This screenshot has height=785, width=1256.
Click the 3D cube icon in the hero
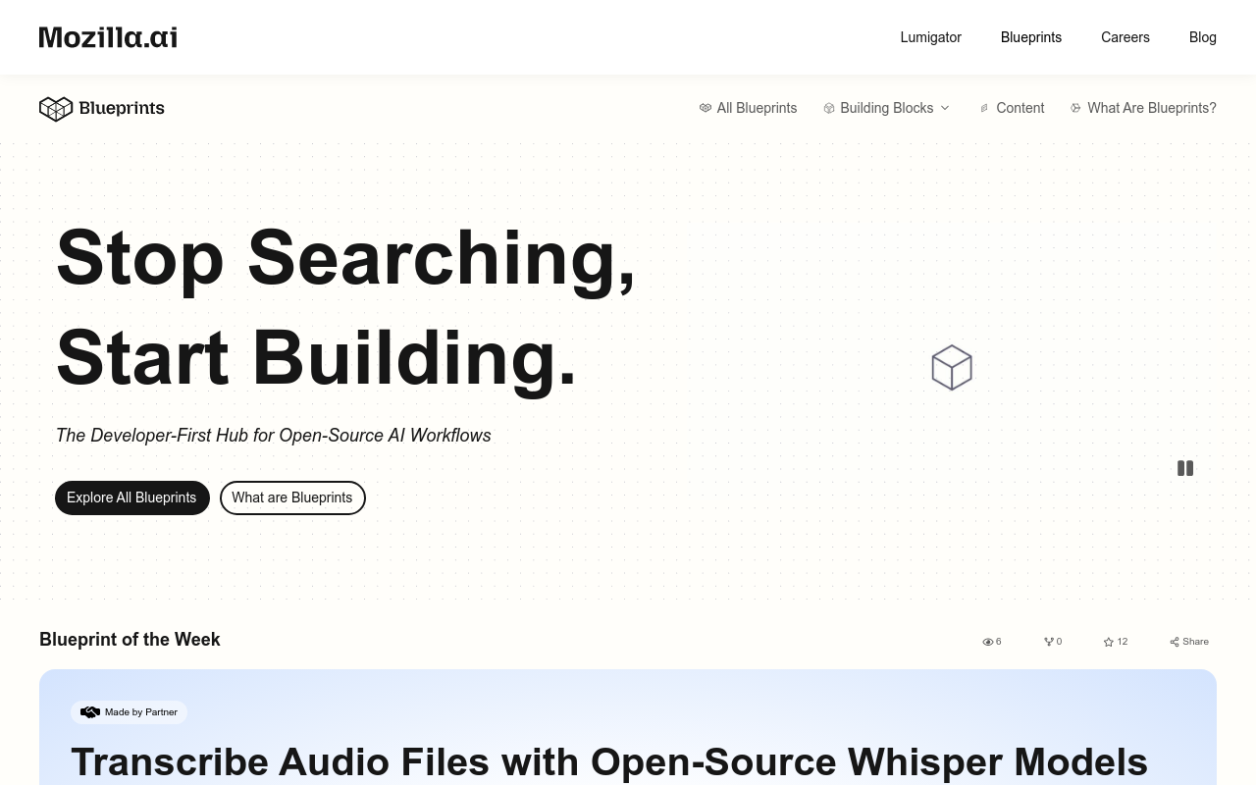pyautogui.click(x=952, y=368)
